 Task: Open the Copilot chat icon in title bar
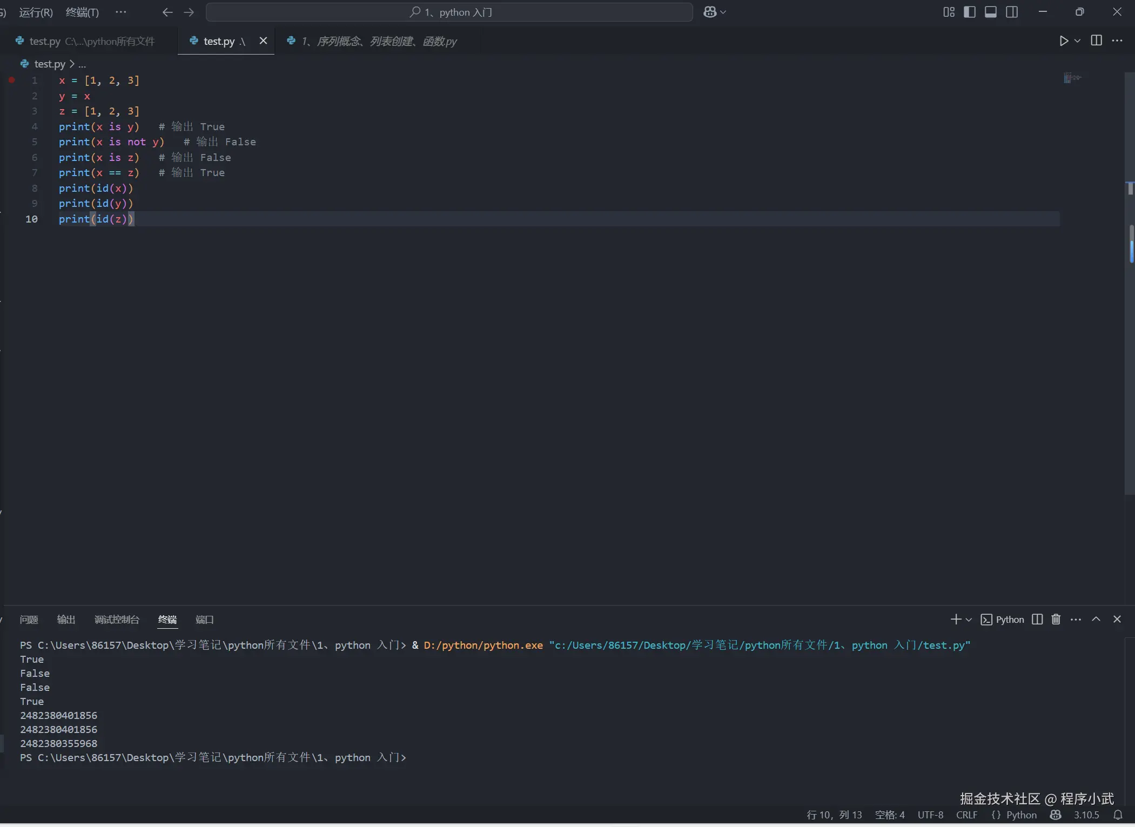point(710,12)
